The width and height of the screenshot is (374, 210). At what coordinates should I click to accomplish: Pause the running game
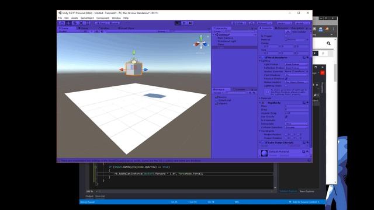[184, 23]
